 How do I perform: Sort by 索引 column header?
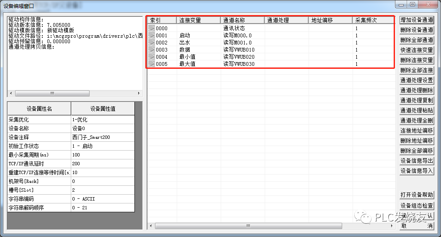pos(162,20)
